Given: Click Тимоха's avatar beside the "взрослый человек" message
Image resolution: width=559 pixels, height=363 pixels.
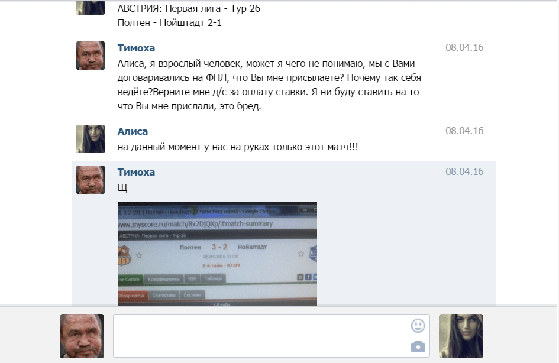Looking at the screenshot, I should pyautogui.click(x=91, y=56).
